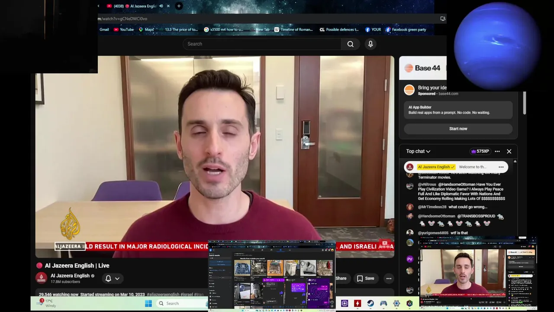Image resolution: width=554 pixels, height=312 pixels.
Task: Open the red lightning bolt taskbar app
Action: 358,303
